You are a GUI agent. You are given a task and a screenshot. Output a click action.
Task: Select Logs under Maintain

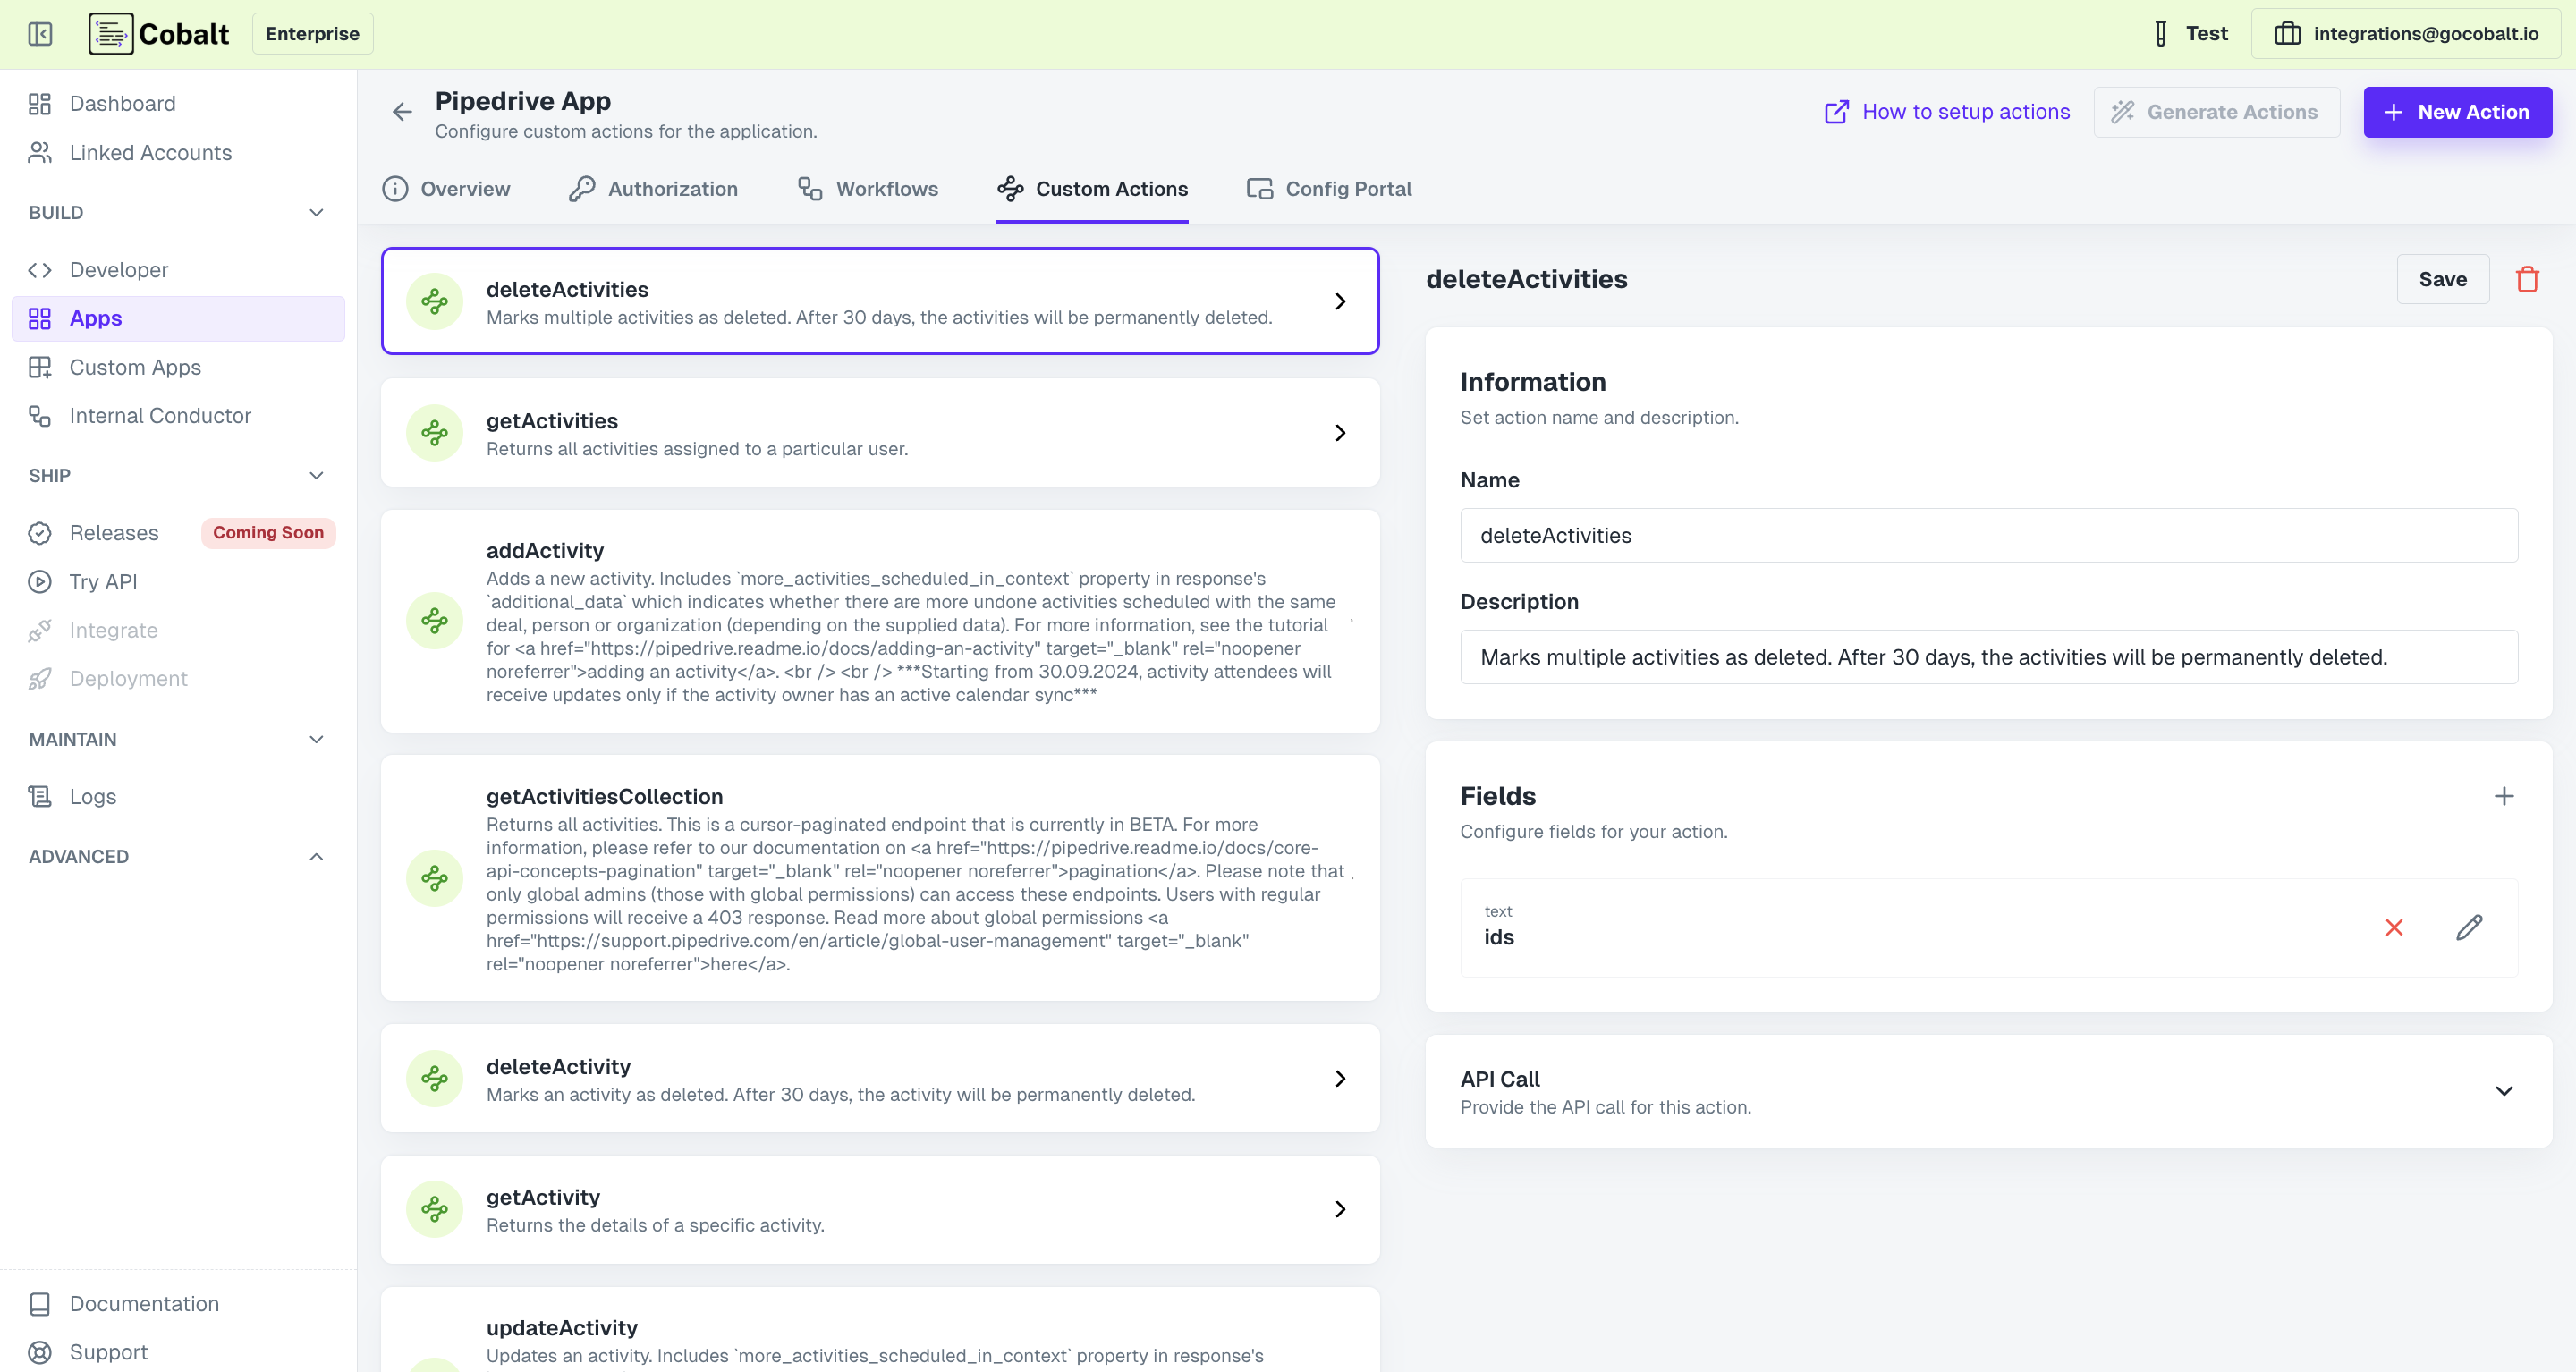pos(91,796)
